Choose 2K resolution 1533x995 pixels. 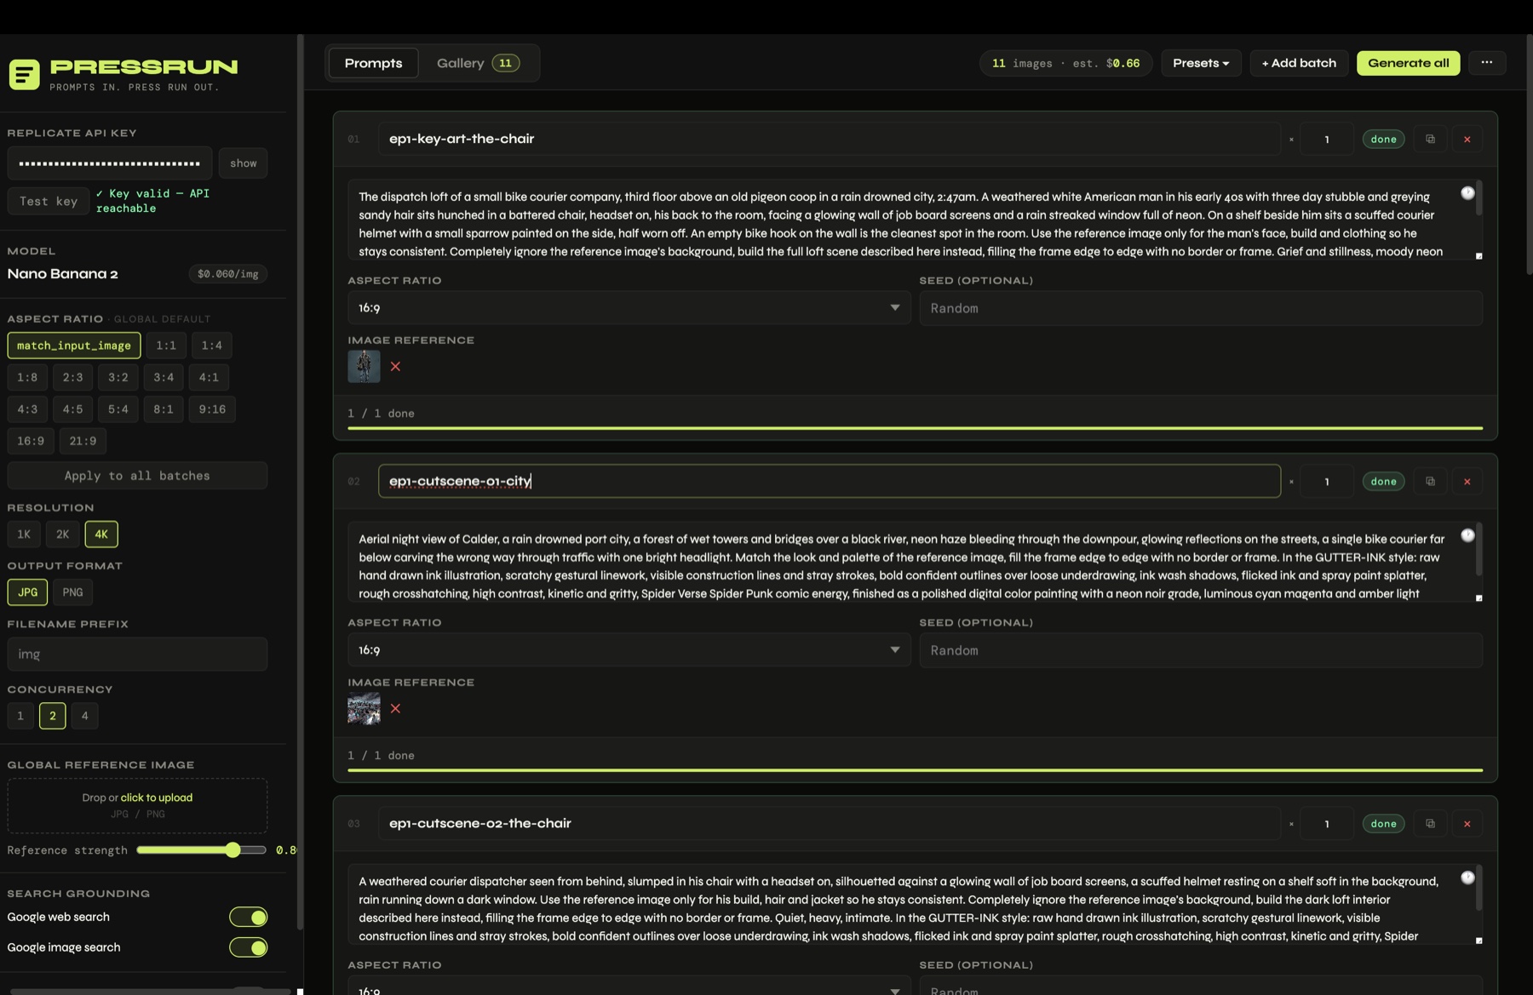click(x=62, y=535)
